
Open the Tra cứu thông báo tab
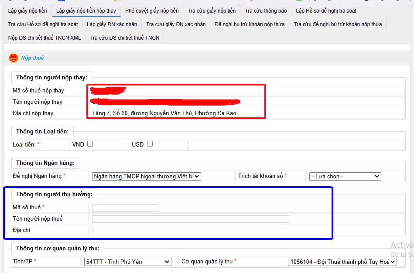pyautogui.click(x=266, y=10)
